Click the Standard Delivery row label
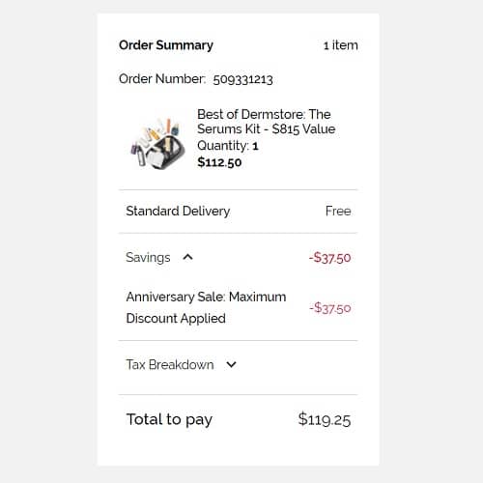The image size is (483, 483). coord(178,212)
